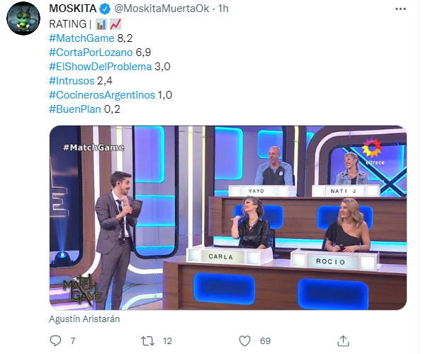Like the tweet with the heart icon
The height and width of the screenshot is (354, 423).
tap(244, 341)
